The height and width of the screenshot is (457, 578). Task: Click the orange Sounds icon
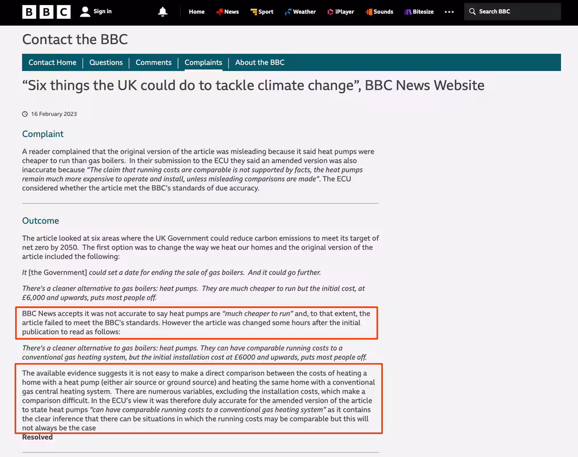point(369,12)
